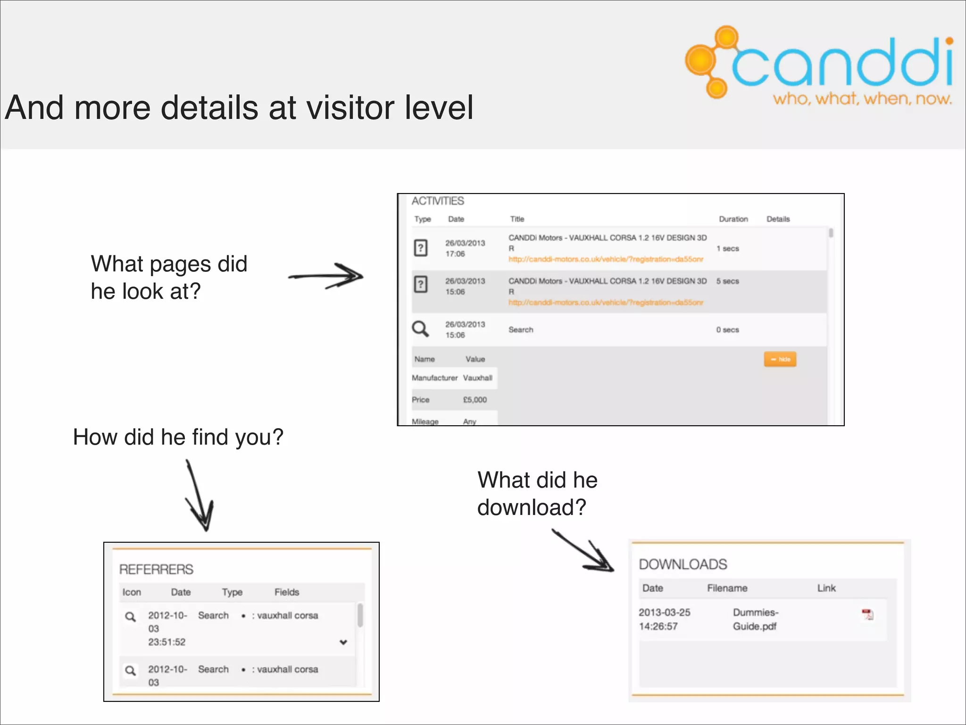Click the ACTIVITIES panel heading
The image size is (966, 725).
(x=438, y=201)
